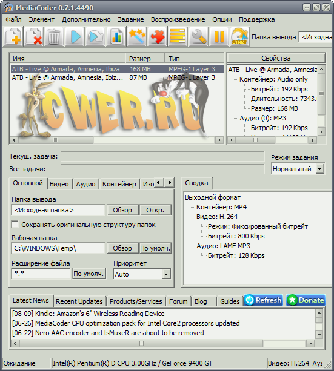The image size is (334, 371).
Task: Open MediaCoder CPU optimization pack news
Action: coord(126,323)
